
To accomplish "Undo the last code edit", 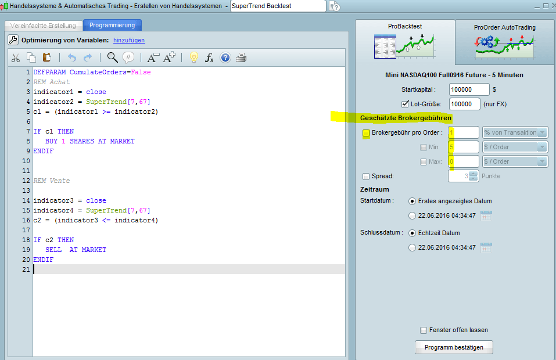I will [72, 57].
